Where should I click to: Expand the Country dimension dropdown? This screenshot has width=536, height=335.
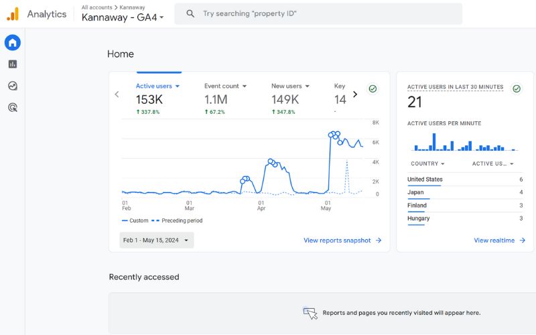tap(443, 163)
